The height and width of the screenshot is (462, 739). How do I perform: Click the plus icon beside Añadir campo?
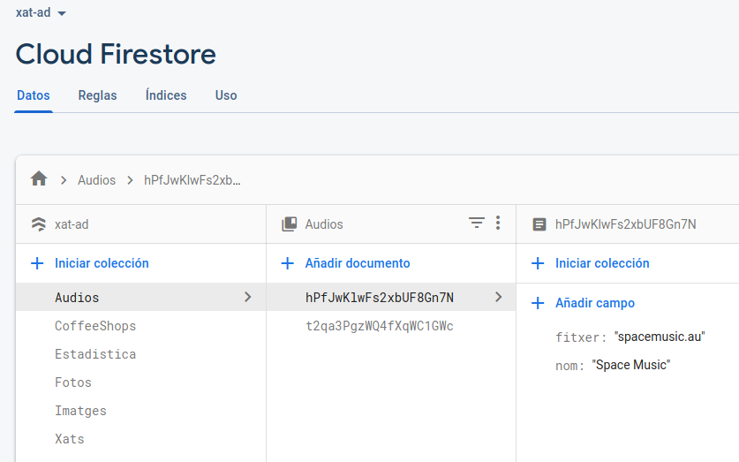click(538, 303)
